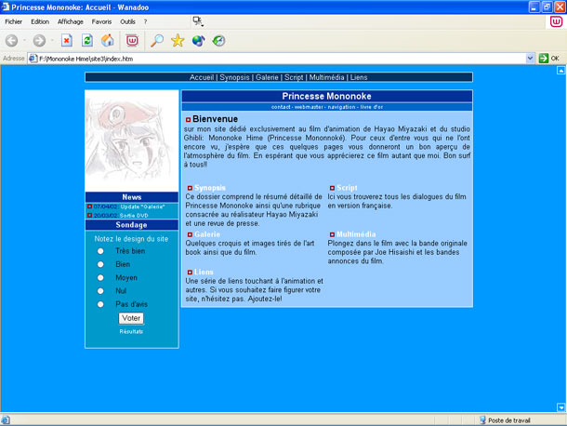This screenshot has width=567, height=426.
Task: Click the page icon in the status bar
Action: (x=6, y=419)
